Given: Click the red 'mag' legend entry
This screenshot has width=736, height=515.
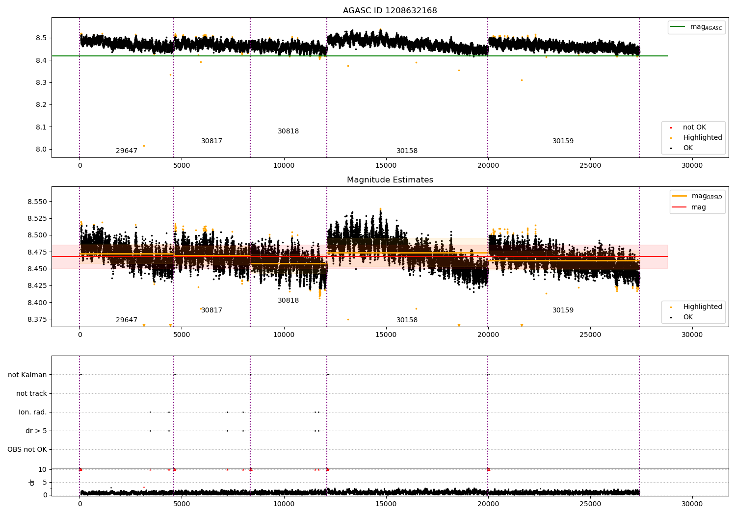Looking at the screenshot, I should tap(689, 207).
